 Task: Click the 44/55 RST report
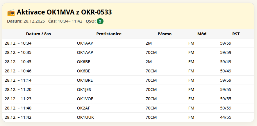click(x=226, y=117)
